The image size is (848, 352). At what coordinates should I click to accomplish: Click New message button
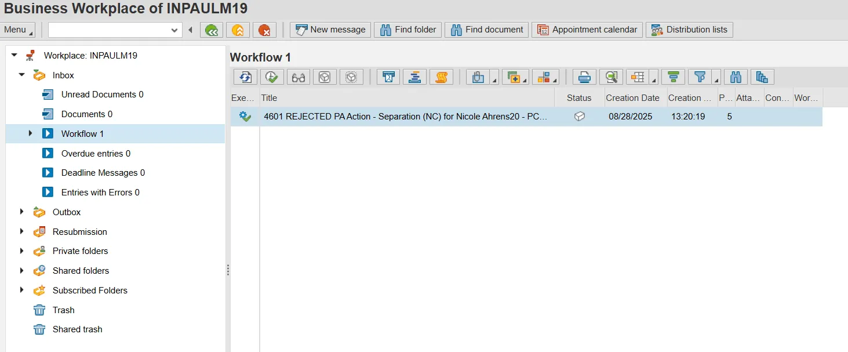(330, 30)
